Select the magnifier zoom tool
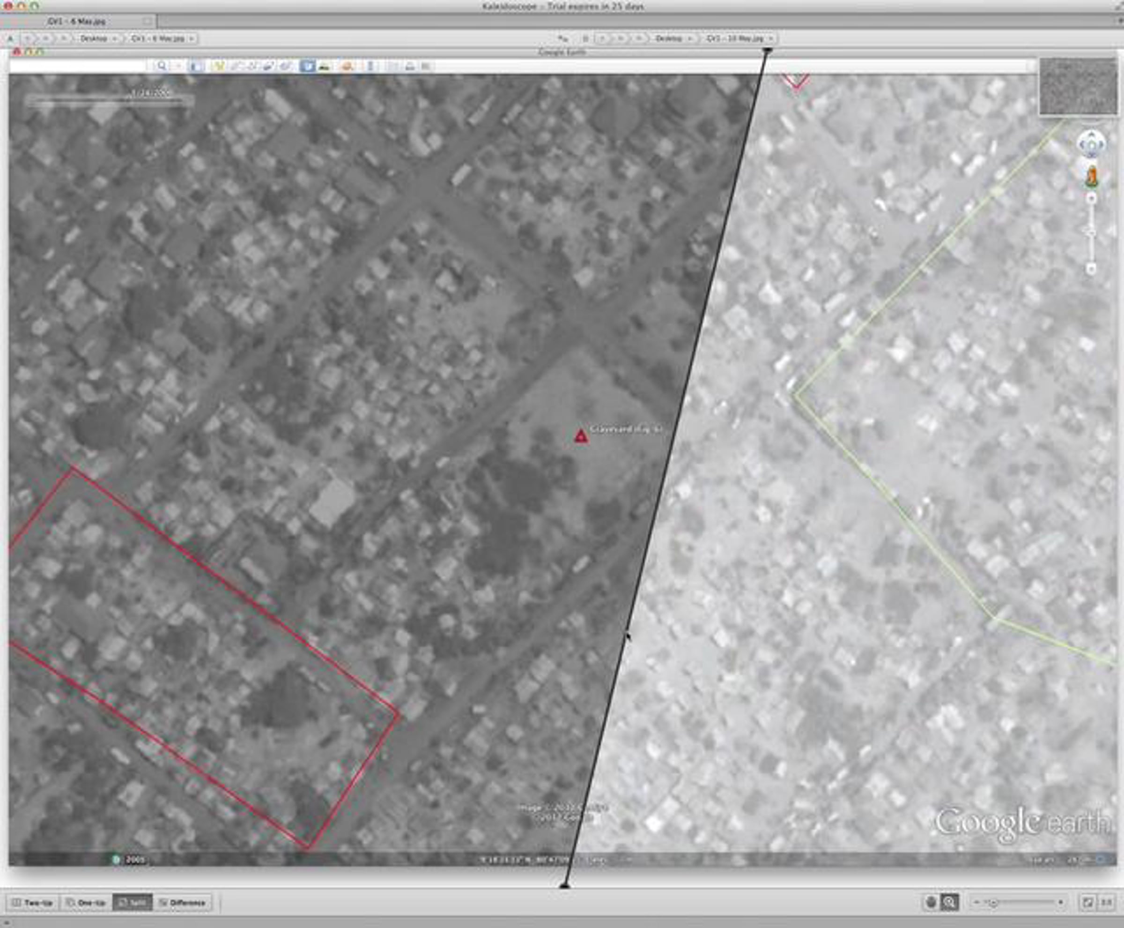Viewport: 1124px width, 928px height. [x=949, y=902]
